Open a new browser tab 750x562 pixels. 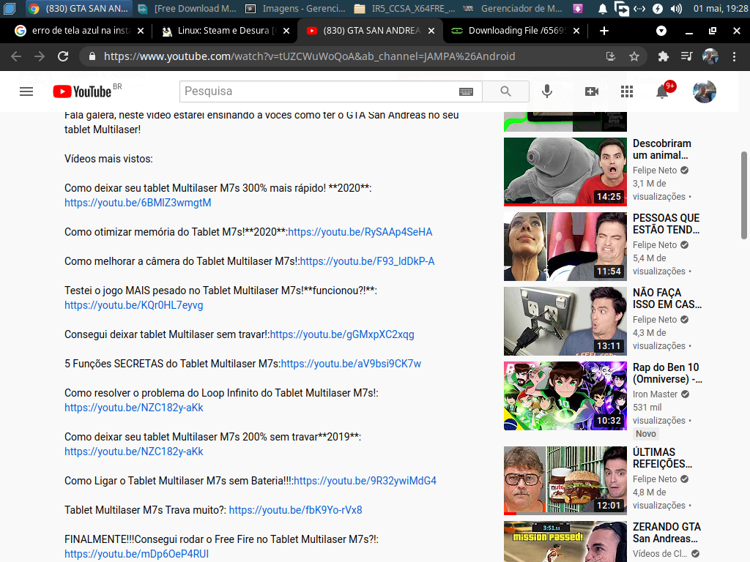point(604,31)
